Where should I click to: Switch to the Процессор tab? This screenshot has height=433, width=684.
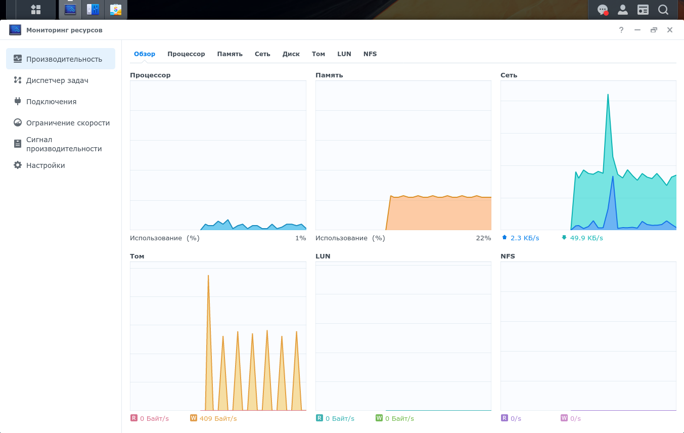[x=186, y=54]
